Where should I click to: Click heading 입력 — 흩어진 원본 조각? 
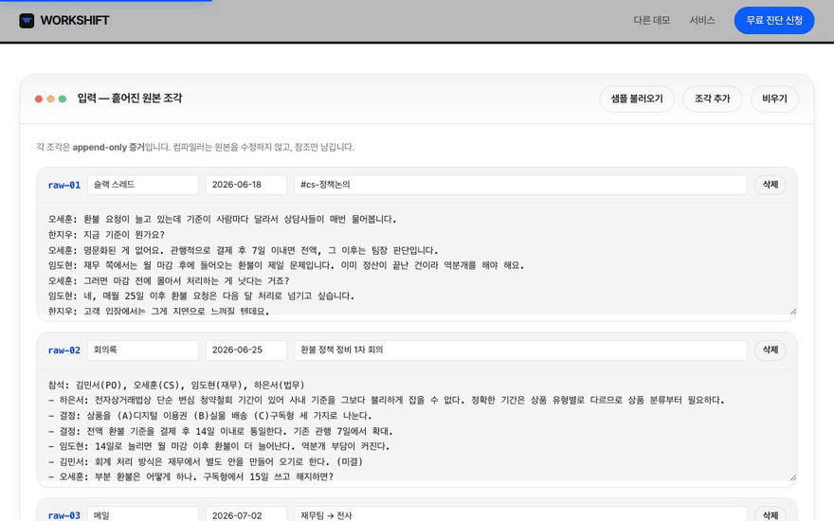130,99
